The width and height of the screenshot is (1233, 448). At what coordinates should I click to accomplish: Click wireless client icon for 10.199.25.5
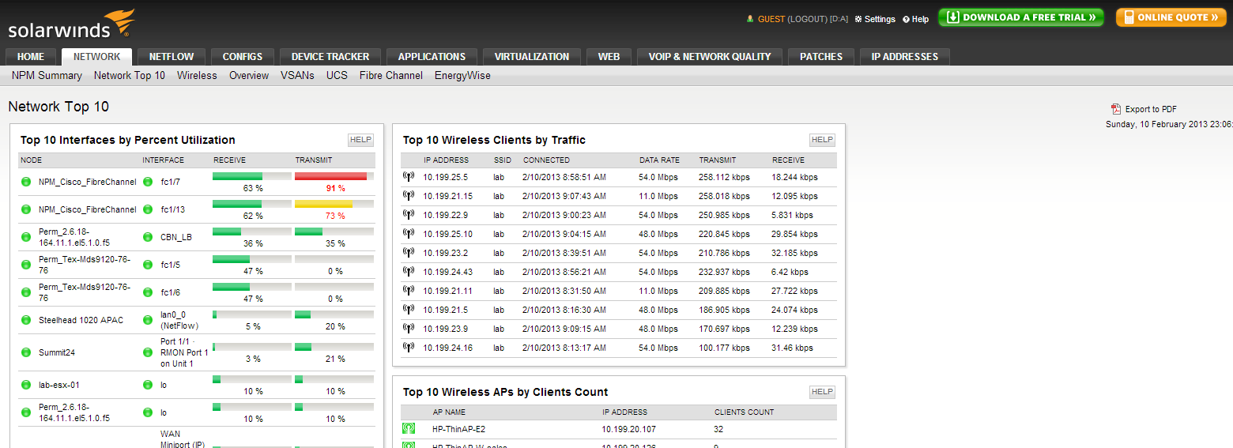409,177
